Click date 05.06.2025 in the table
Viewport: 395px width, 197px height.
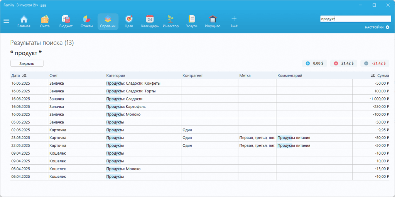(x=21, y=122)
